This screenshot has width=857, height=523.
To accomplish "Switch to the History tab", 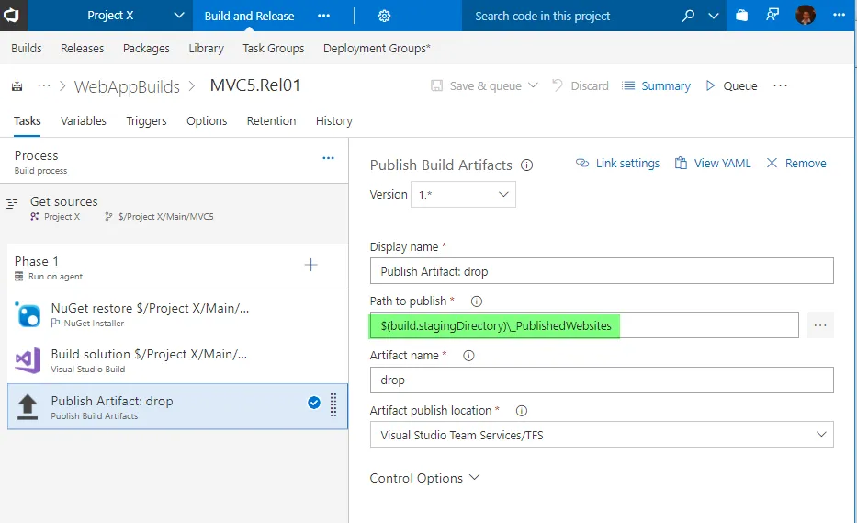I will click(x=334, y=121).
